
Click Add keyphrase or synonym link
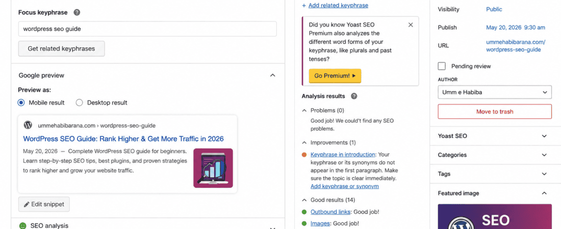pos(345,186)
